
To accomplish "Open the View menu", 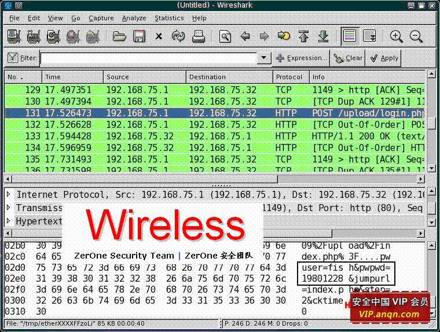I will 55,19.
